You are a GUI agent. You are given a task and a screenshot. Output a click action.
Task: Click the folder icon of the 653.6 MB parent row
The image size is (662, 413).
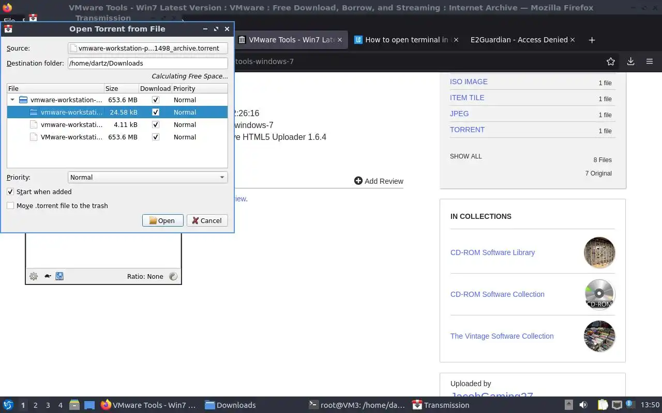[23, 100]
